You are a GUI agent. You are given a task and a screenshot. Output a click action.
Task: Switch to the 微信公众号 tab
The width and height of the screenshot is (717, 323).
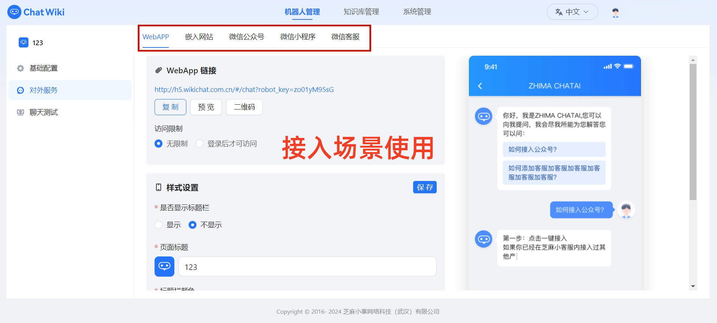click(x=247, y=37)
